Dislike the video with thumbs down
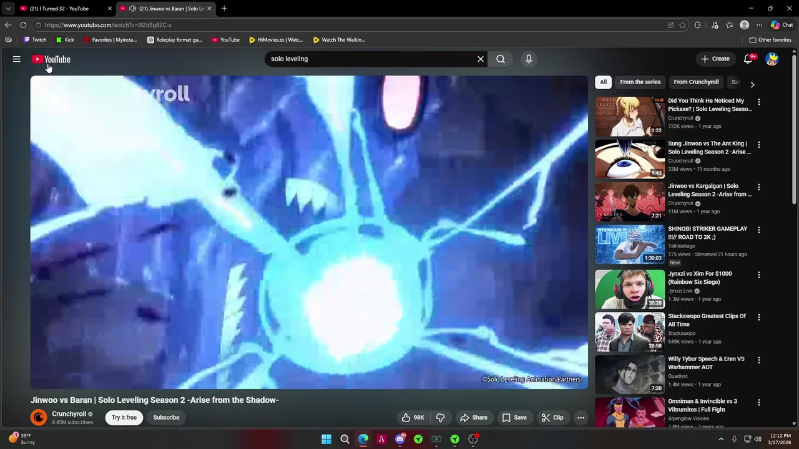The height and width of the screenshot is (449, 799). 440,417
